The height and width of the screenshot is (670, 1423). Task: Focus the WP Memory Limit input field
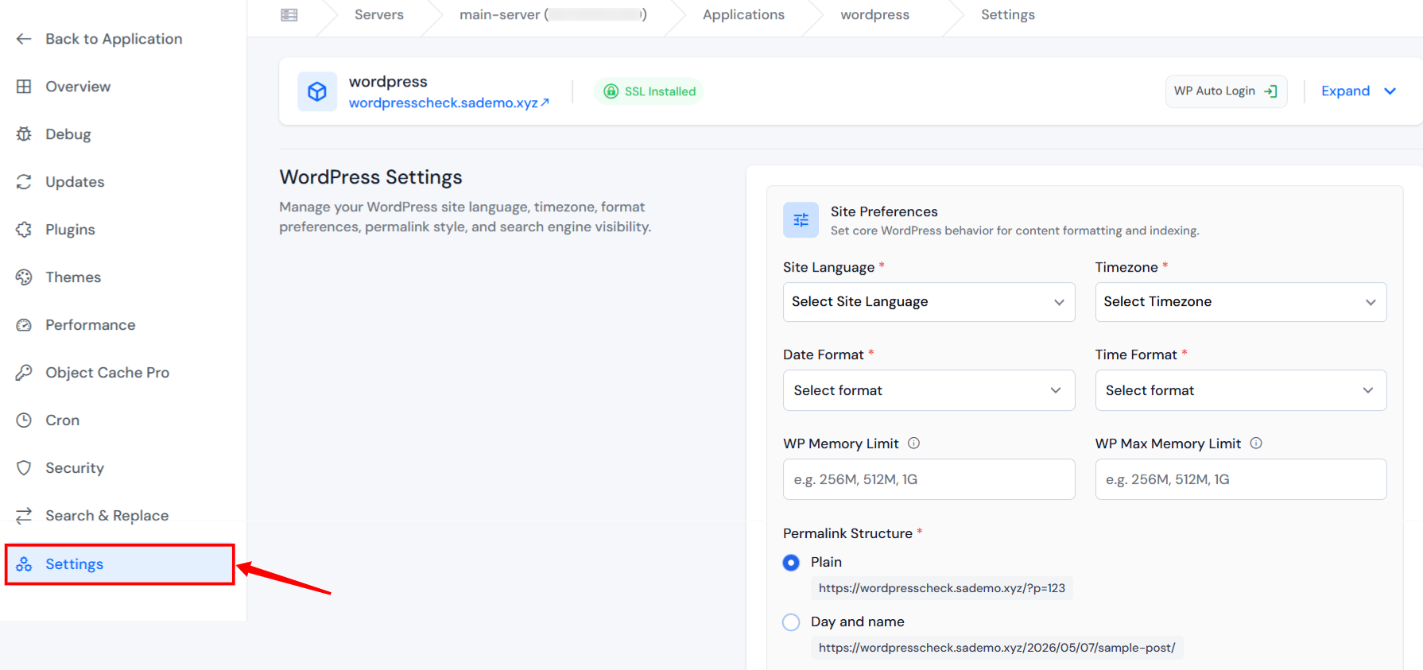click(x=929, y=479)
